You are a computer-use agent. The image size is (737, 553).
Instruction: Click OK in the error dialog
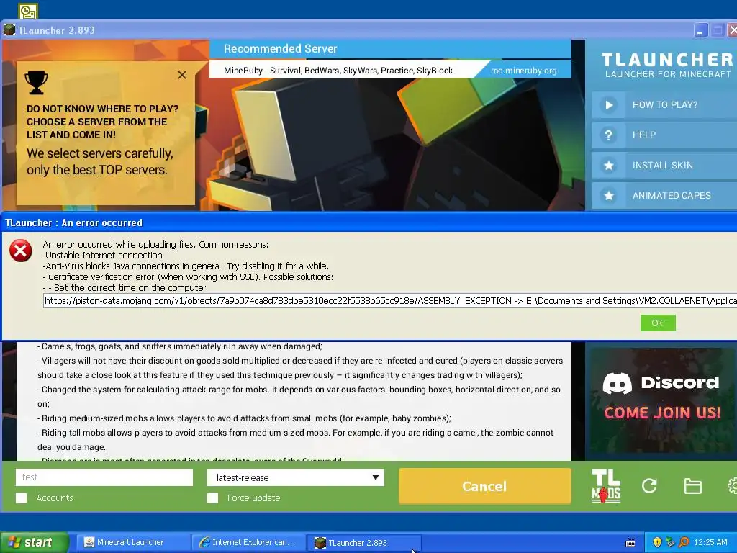point(658,323)
